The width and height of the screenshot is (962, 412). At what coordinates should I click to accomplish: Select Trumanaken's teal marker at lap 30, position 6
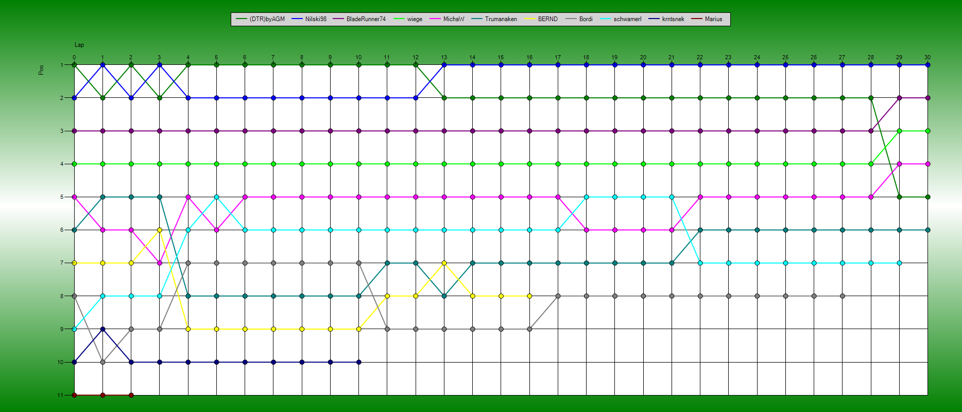click(927, 230)
